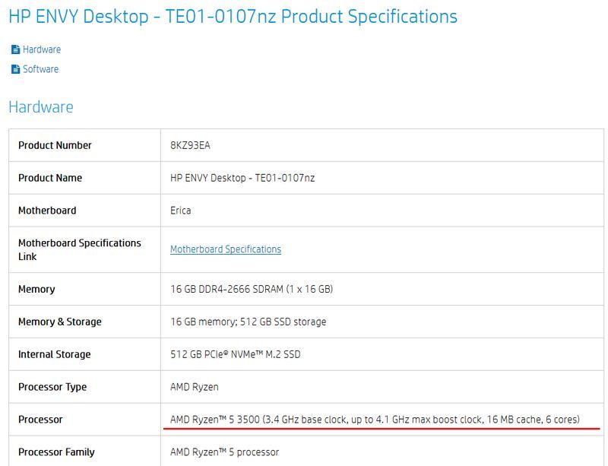
Task: Select AMD Ryzen 5 3500 processor description
Action: (375, 420)
